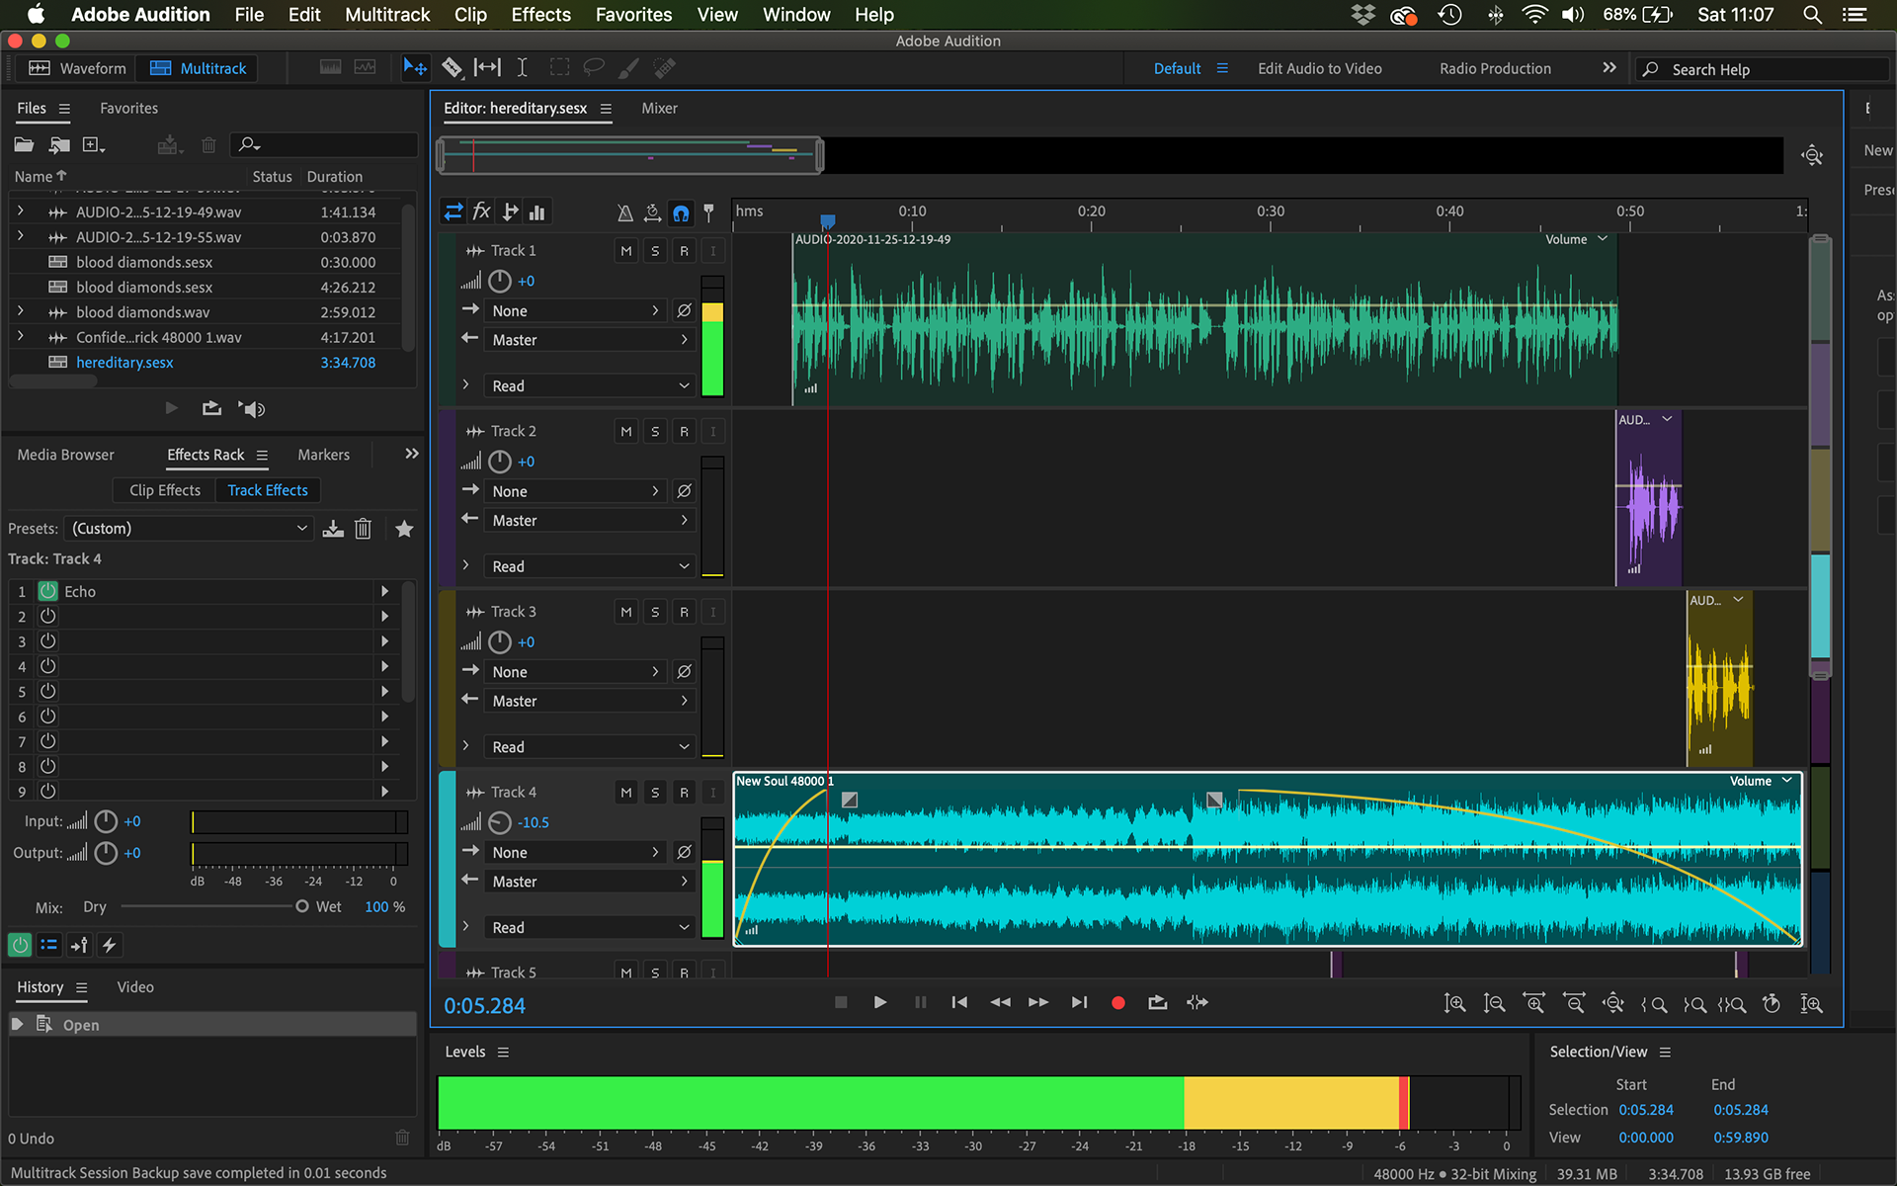Screen dimensions: 1897x1186
Task: Expand blood diamonds.wav file row
Action: click(x=20, y=311)
